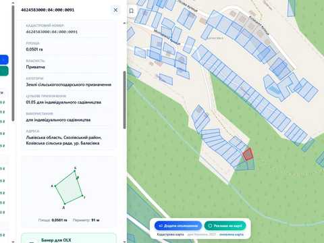Click the bookmark icon at the map corner
Viewport: 324px width, 243px height.
tap(132, 11)
